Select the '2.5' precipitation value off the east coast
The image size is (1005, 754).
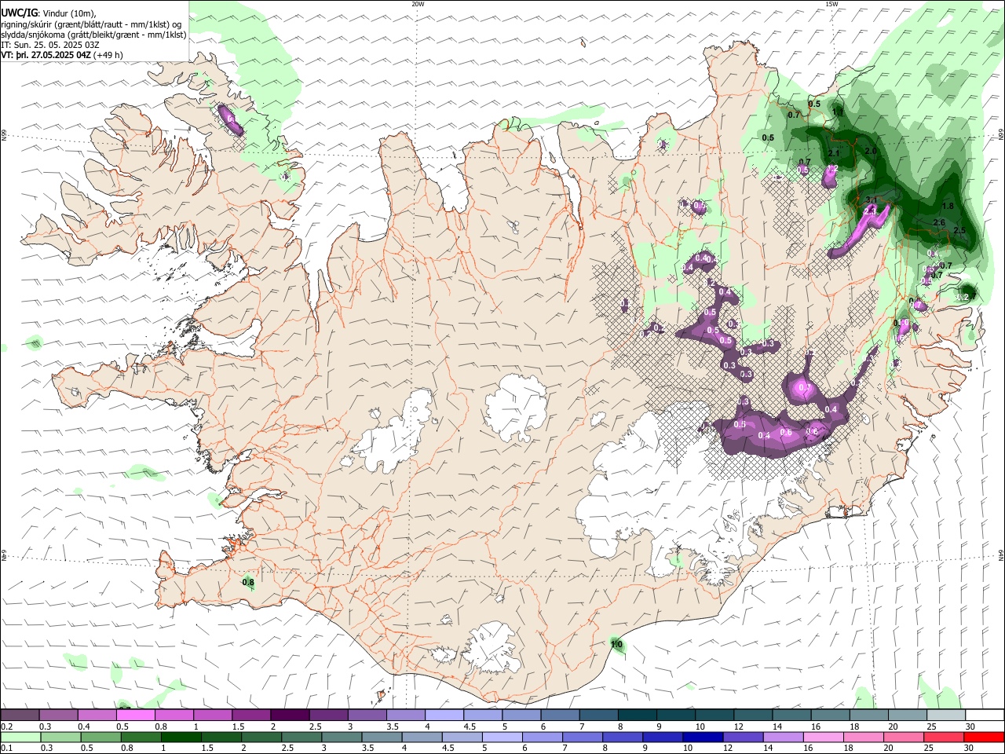959,230
